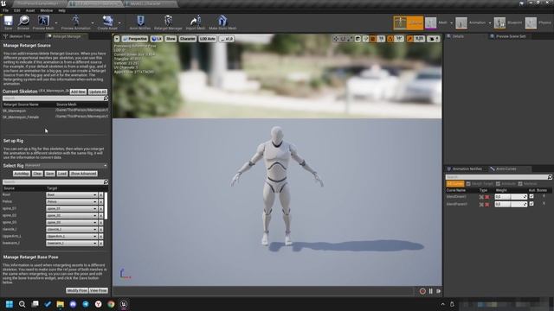The width and height of the screenshot is (554, 311).
Task: Toggle Auto checkbox for first curve row
Action: [531, 196]
